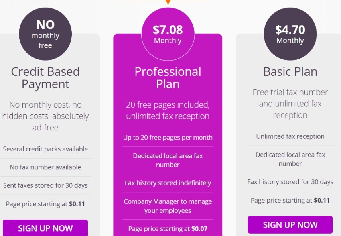Click 'Fax history stored for 30 days'
Viewport: 341px width, 236px height.
(290, 182)
